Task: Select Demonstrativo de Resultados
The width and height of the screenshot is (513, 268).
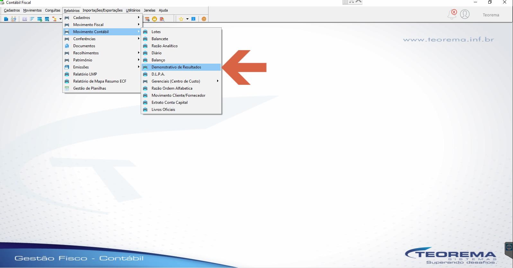Action: (181, 67)
